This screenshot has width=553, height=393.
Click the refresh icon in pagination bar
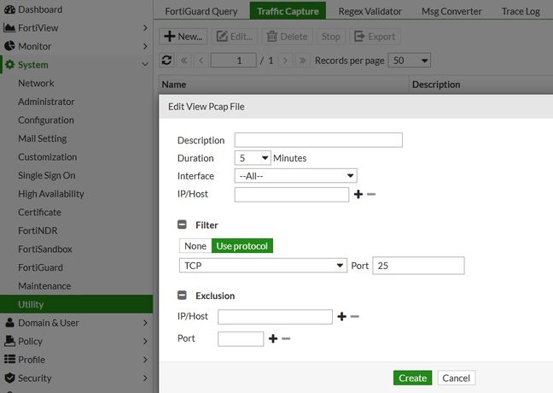tap(166, 61)
